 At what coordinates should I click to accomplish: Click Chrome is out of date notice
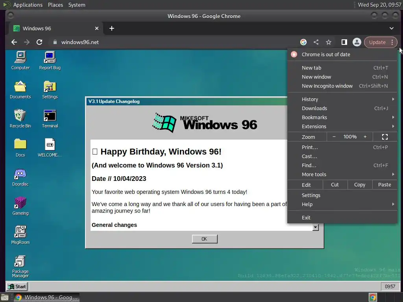tap(342, 54)
